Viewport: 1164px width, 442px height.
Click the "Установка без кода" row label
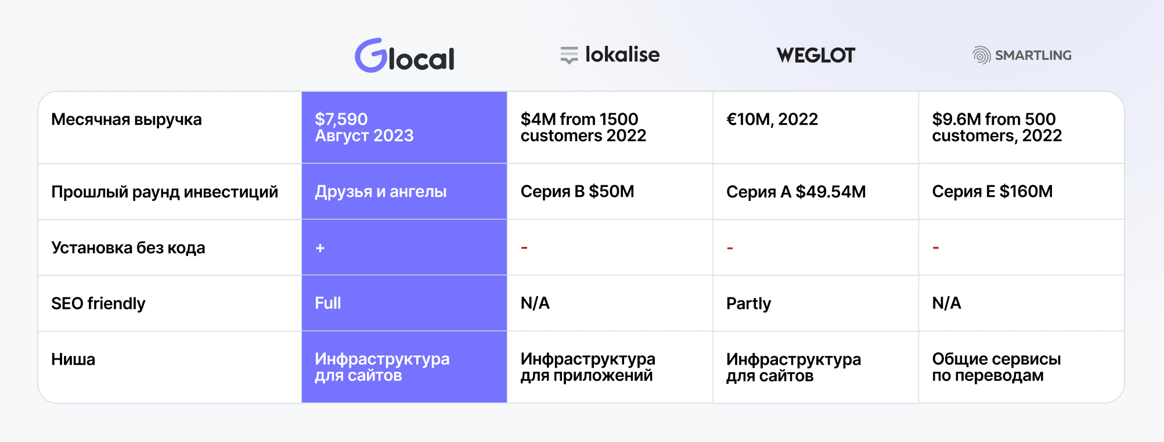[128, 248]
